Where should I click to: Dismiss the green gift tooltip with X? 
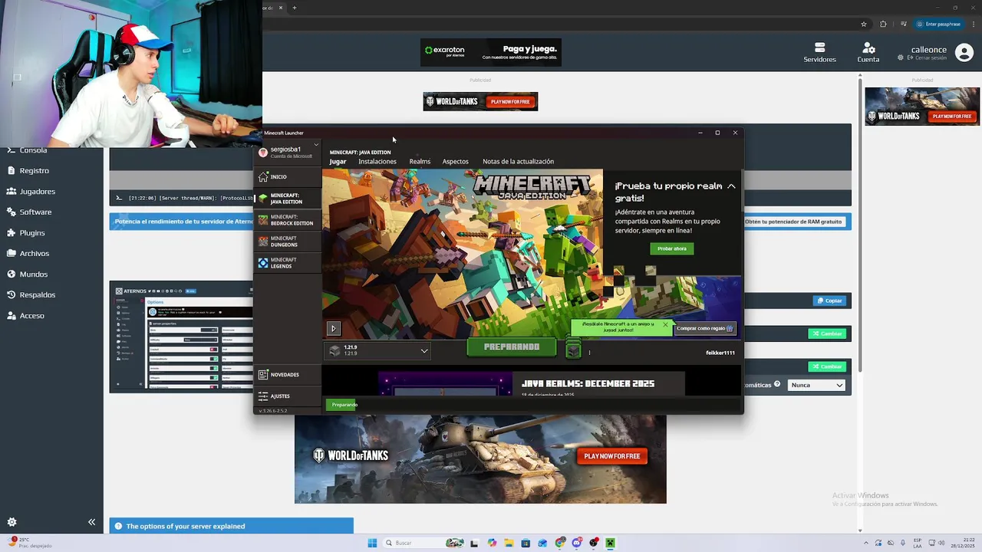point(665,325)
